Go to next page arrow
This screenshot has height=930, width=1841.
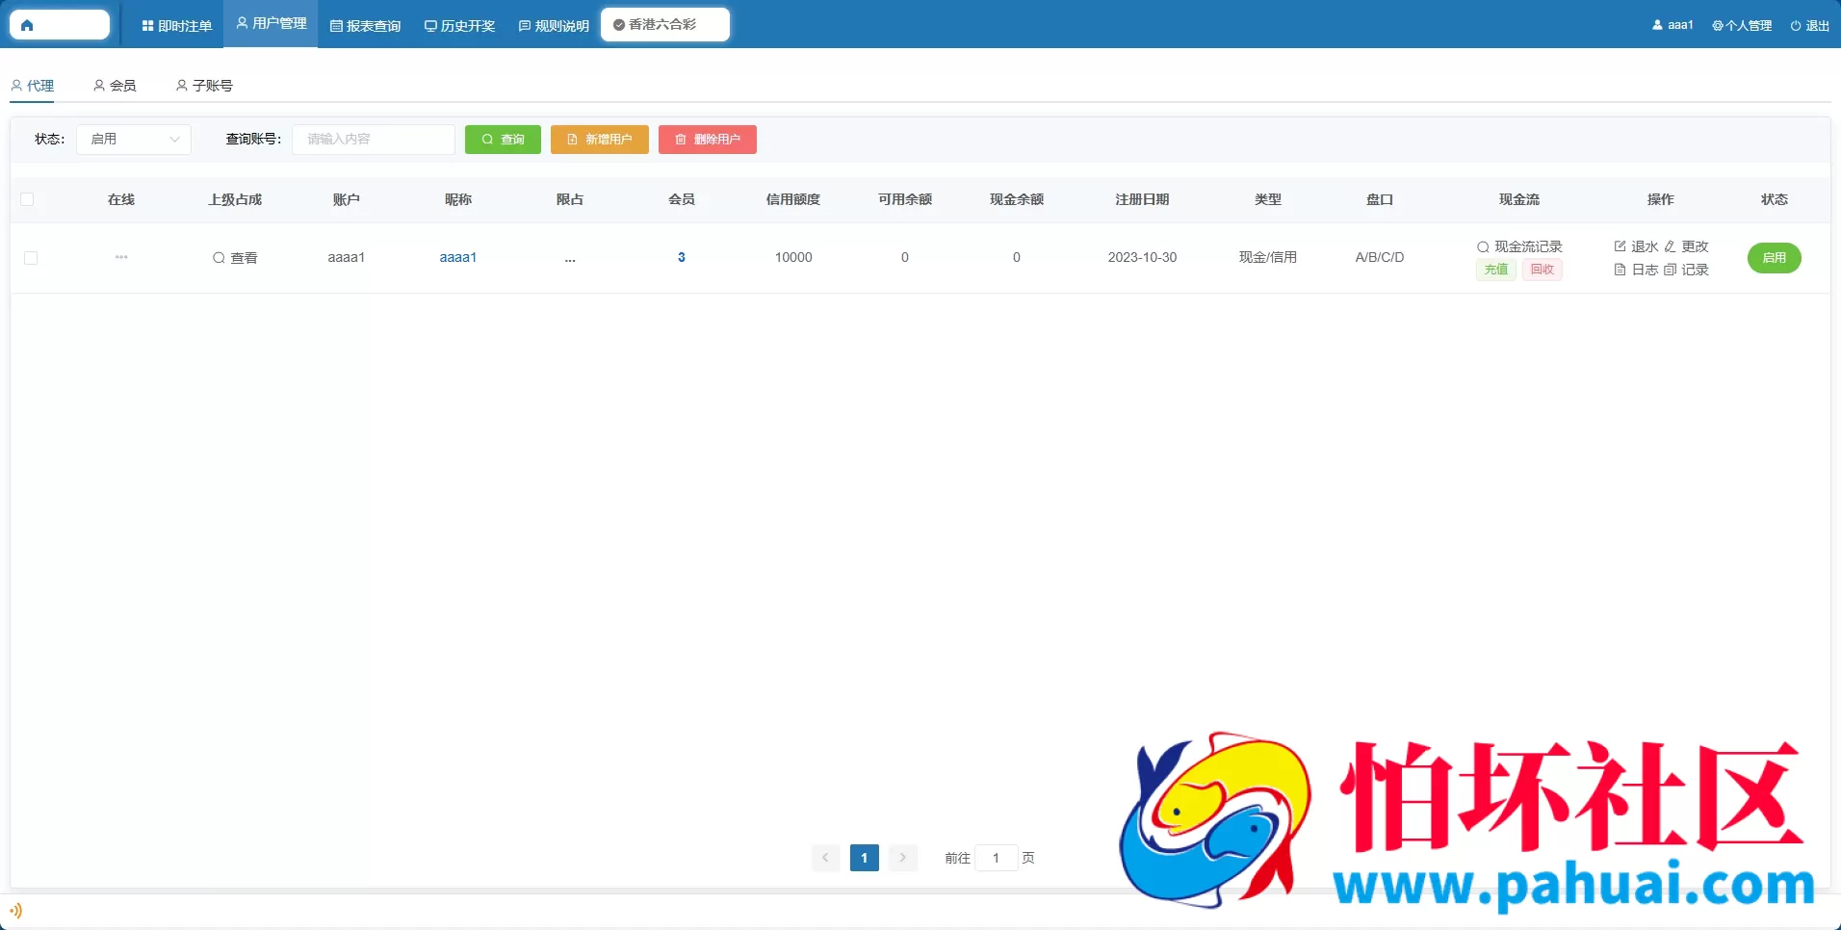click(903, 858)
